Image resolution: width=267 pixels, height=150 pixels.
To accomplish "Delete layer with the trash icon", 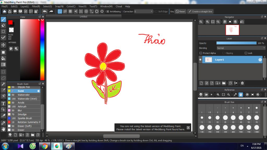I will point(242,83).
